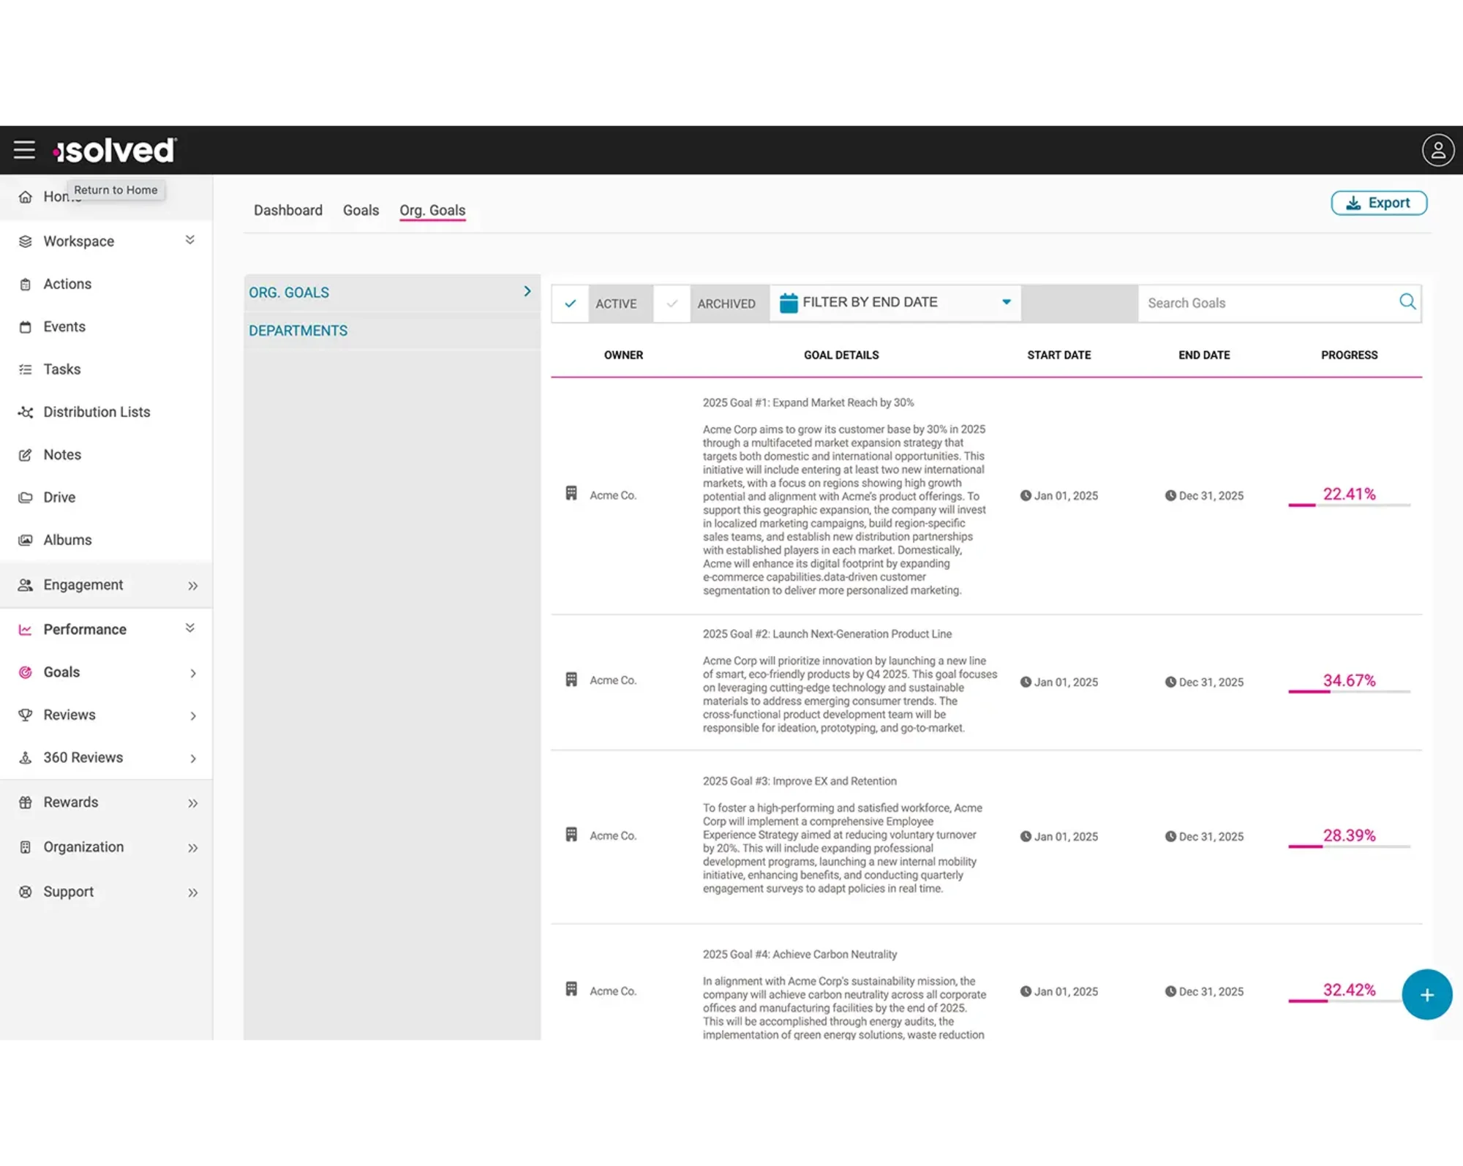Image resolution: width=1463 pixels, height=1166 pixels.
Task: Click the Notes sidebar icon
Action: point(24,454)
